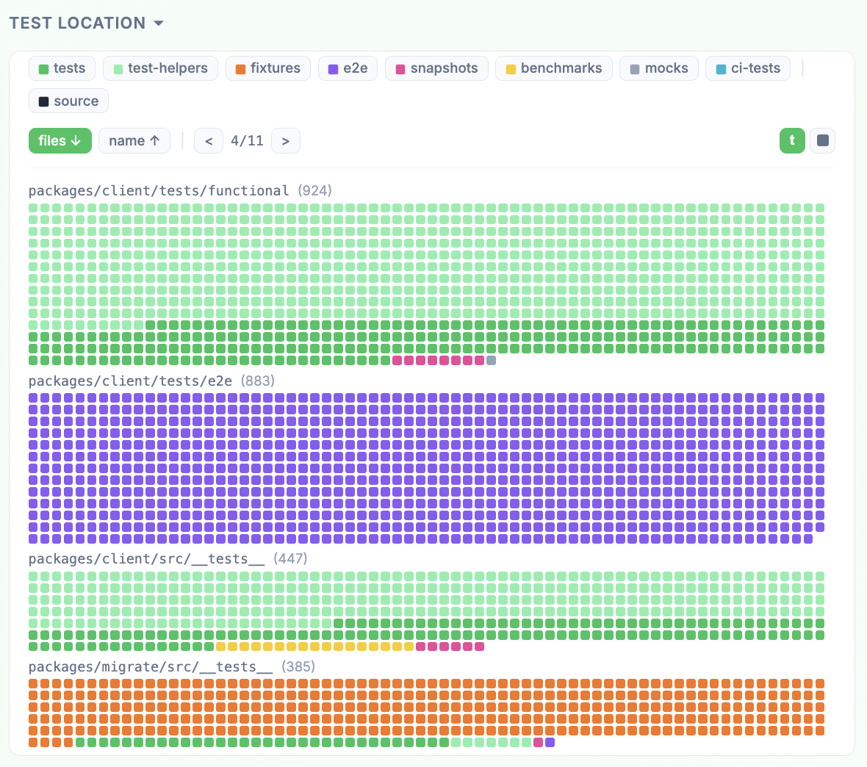The image size is (867, 767).
Task: Sort by name ascending
Action: 134,141
